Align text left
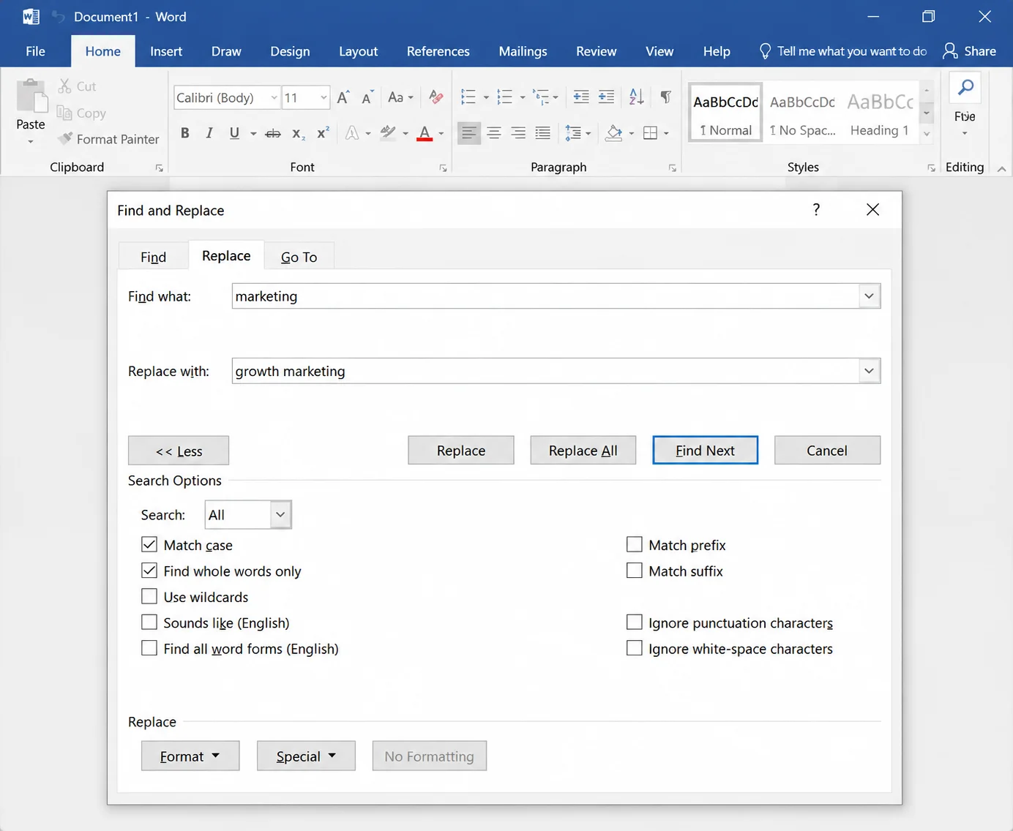Screen dimensions: 1013x831 (469, 133)
